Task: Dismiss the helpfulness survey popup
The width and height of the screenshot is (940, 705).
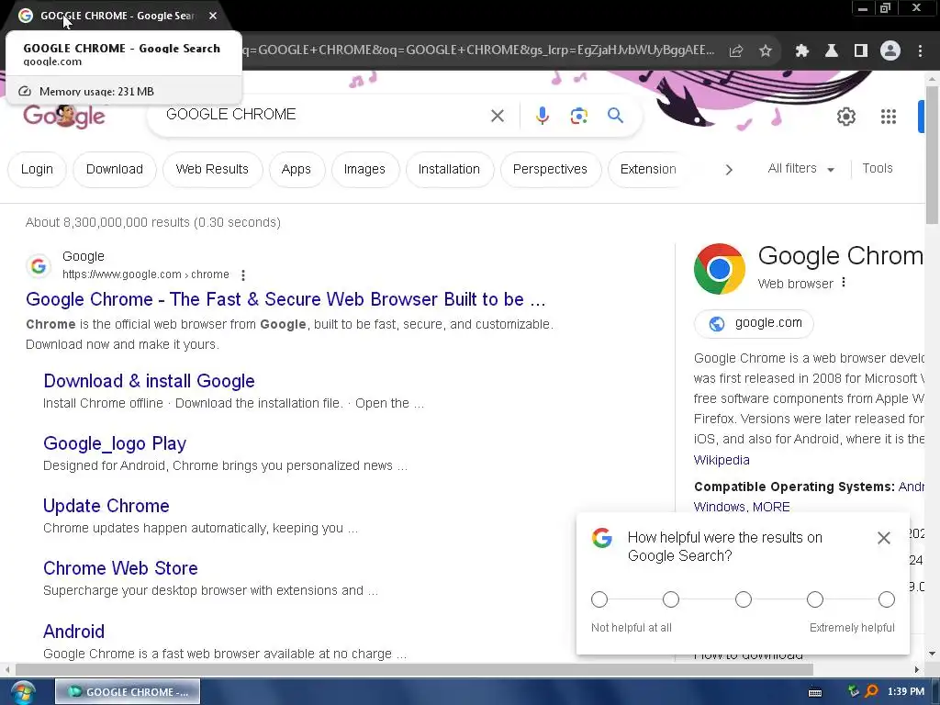Action: [883, 538]
